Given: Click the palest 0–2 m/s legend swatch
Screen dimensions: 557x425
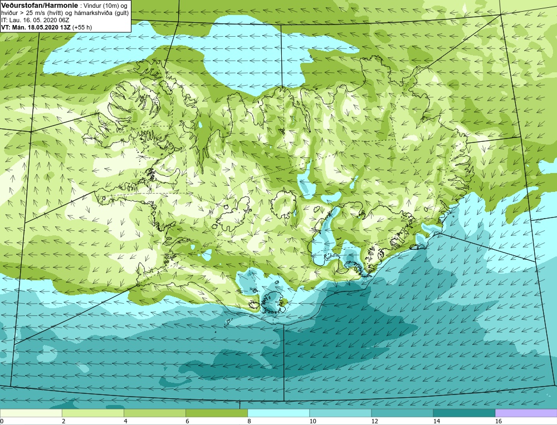Looking at the screenshot, I should click(x=31, y=413).
